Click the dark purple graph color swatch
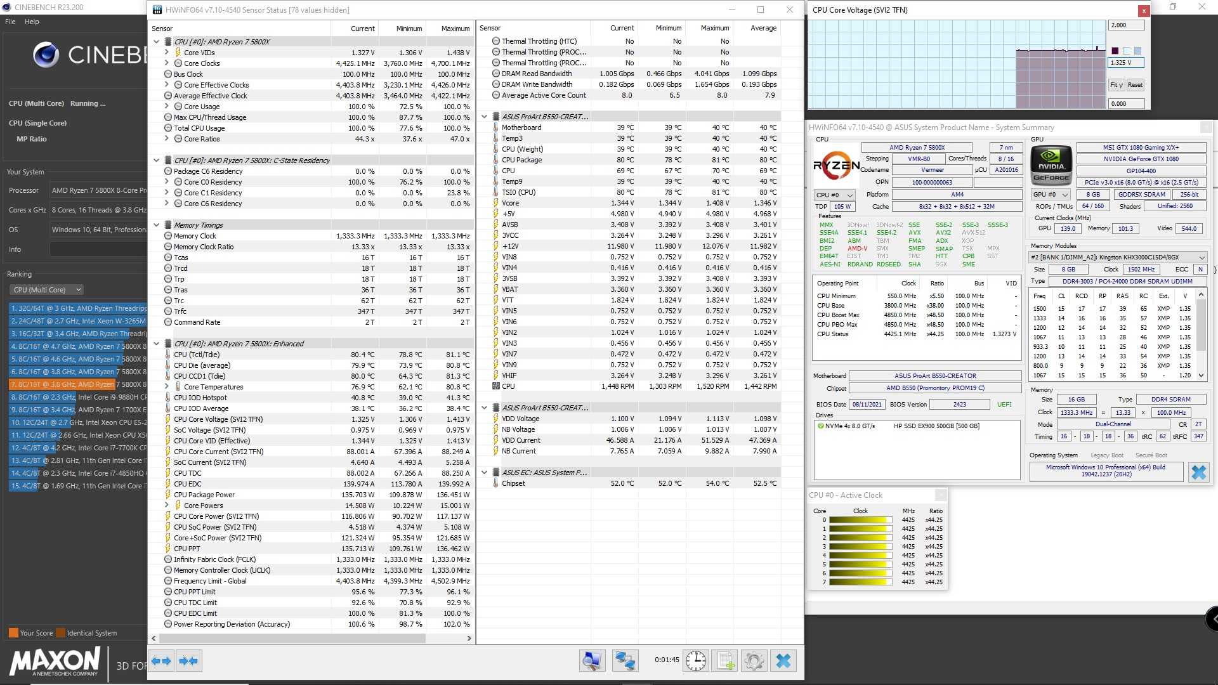 [1115, 51]
